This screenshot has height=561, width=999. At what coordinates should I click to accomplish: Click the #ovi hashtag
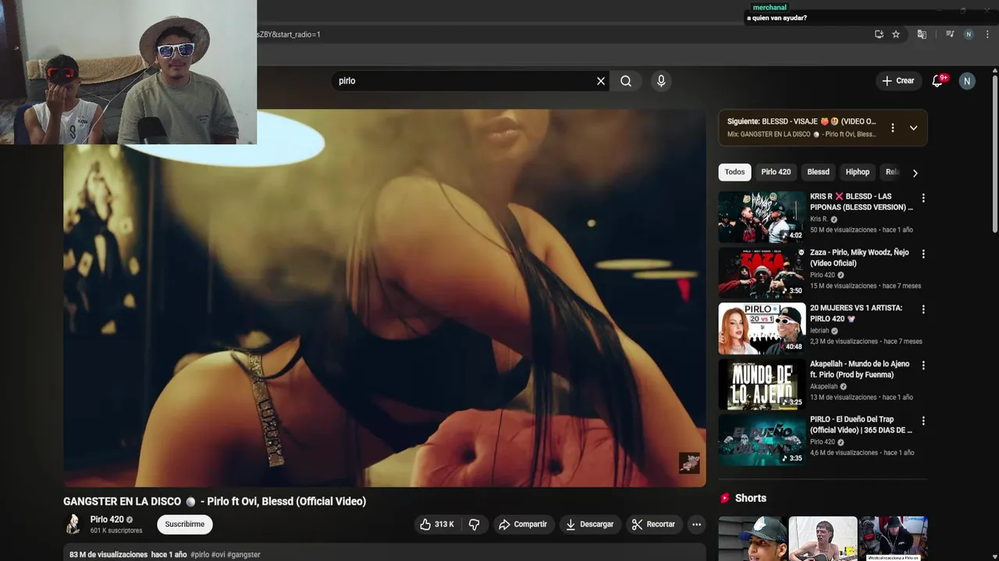pyautogui.click(x=218, y=555)
